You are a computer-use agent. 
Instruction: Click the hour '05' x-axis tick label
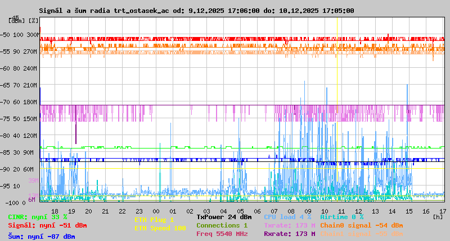241,211
